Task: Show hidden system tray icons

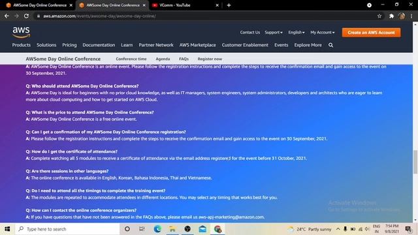Action: (338, 229)
